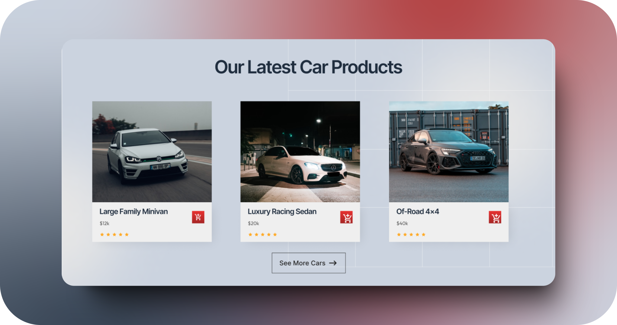Screen dimensions: 617x325
Task: Click the Minivan's fifth rating star
Action: point(127,235)
